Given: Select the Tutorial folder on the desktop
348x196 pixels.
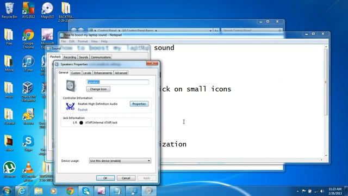Looking at the screenshot, I should coord(9,117).
